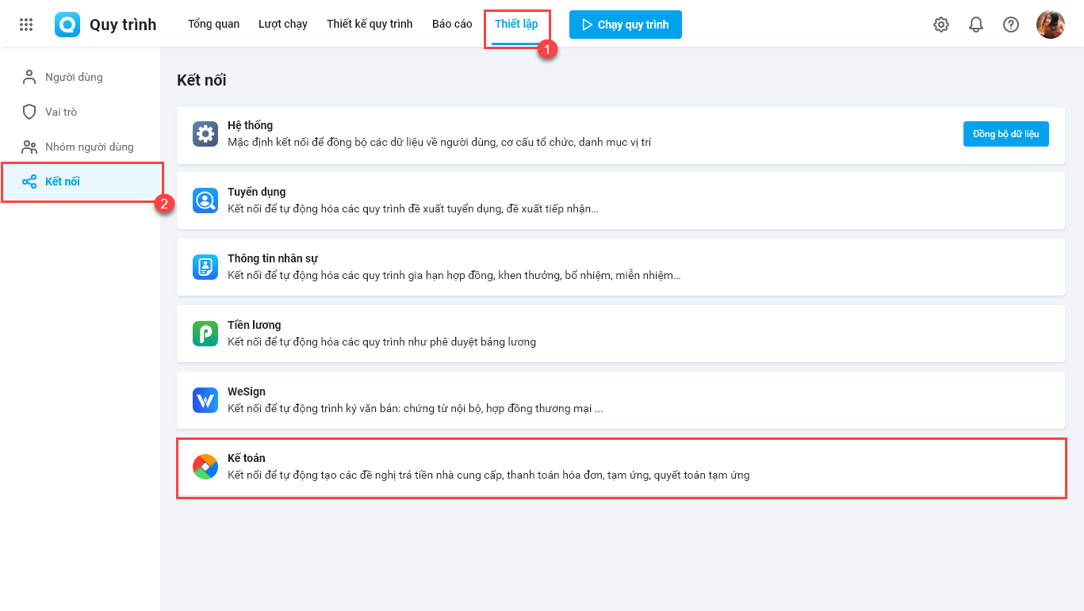Viewport: 1084px width, 611px height.
Task: Click the Chạy quy trình button
Action: 626,25
